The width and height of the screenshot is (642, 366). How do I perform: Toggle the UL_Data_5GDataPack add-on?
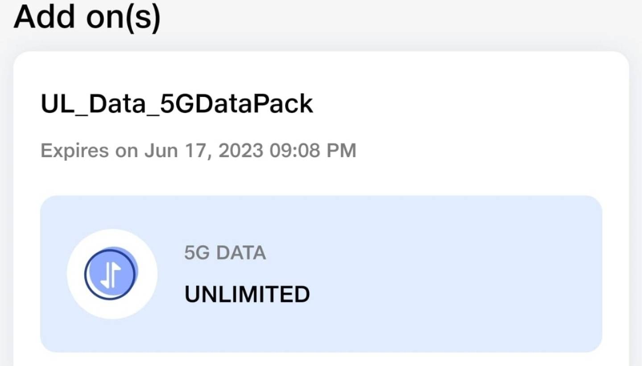tap(177, 104)
